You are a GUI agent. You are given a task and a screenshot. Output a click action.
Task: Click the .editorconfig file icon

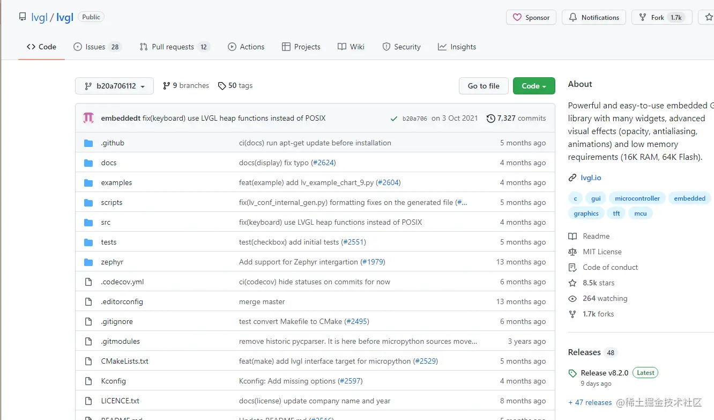point(88,302)
